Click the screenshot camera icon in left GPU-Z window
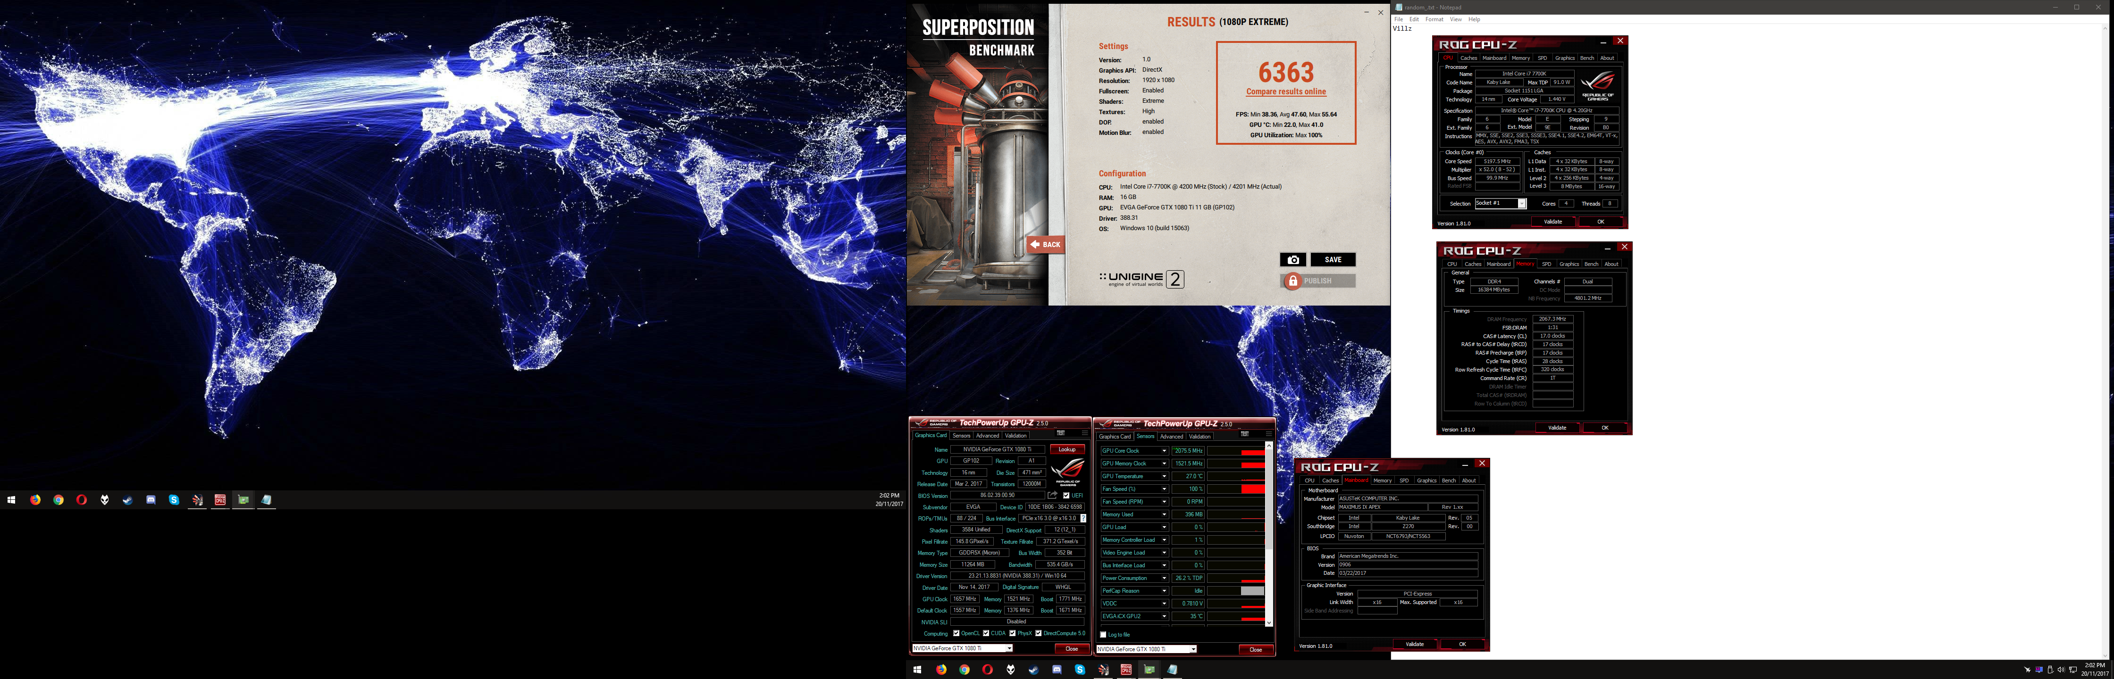This screenshot has width=2114, height=679. tap(1061, 433)
